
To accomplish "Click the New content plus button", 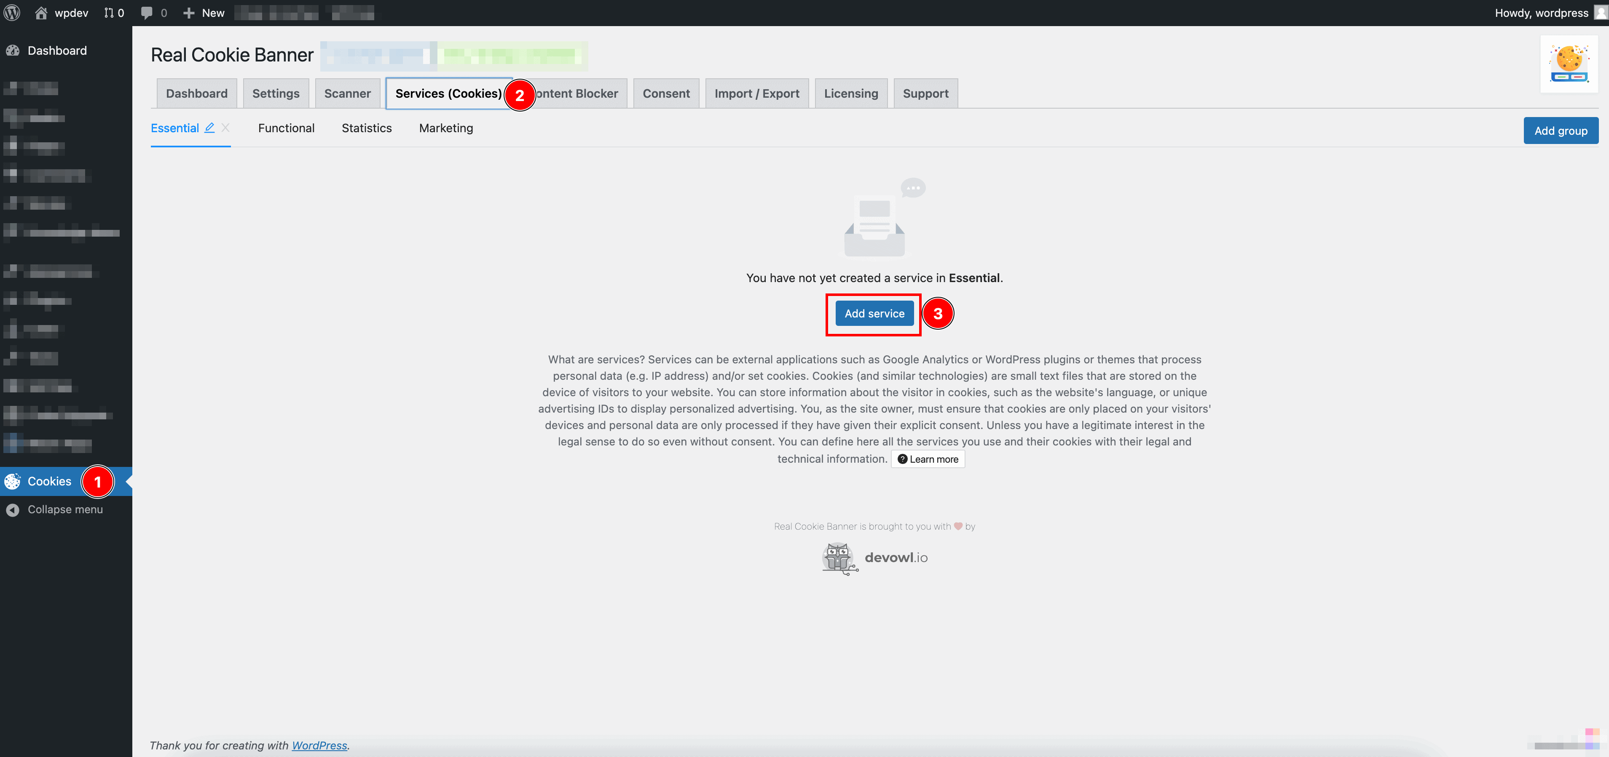I will [x=204, y=13].
